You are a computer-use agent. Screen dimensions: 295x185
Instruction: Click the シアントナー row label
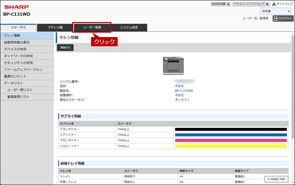68,135
